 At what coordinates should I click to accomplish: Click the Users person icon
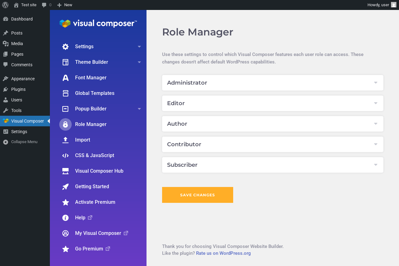pos(6,100)
